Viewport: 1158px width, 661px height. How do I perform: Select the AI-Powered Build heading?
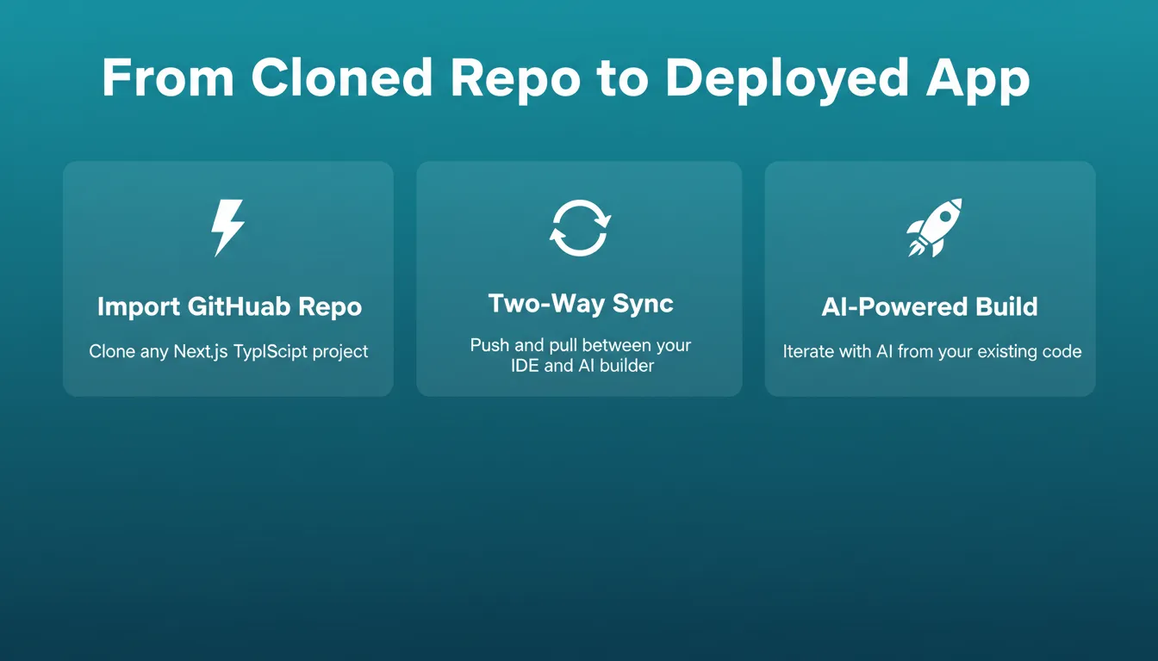(930, 306)
